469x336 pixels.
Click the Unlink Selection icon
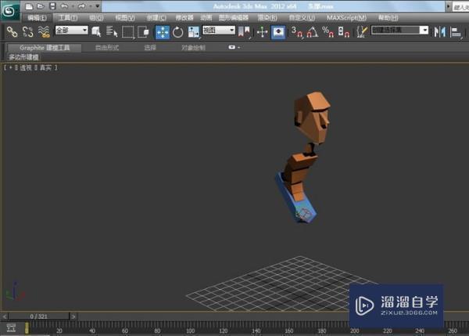(27, 31)
